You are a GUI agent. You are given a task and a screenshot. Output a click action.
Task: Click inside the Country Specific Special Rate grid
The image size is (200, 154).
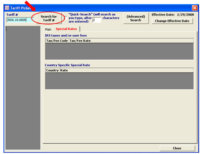coord(119,81)
